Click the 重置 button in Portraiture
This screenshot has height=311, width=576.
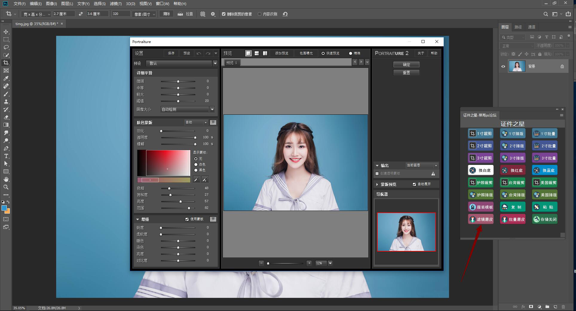click(x=406, y=72)
